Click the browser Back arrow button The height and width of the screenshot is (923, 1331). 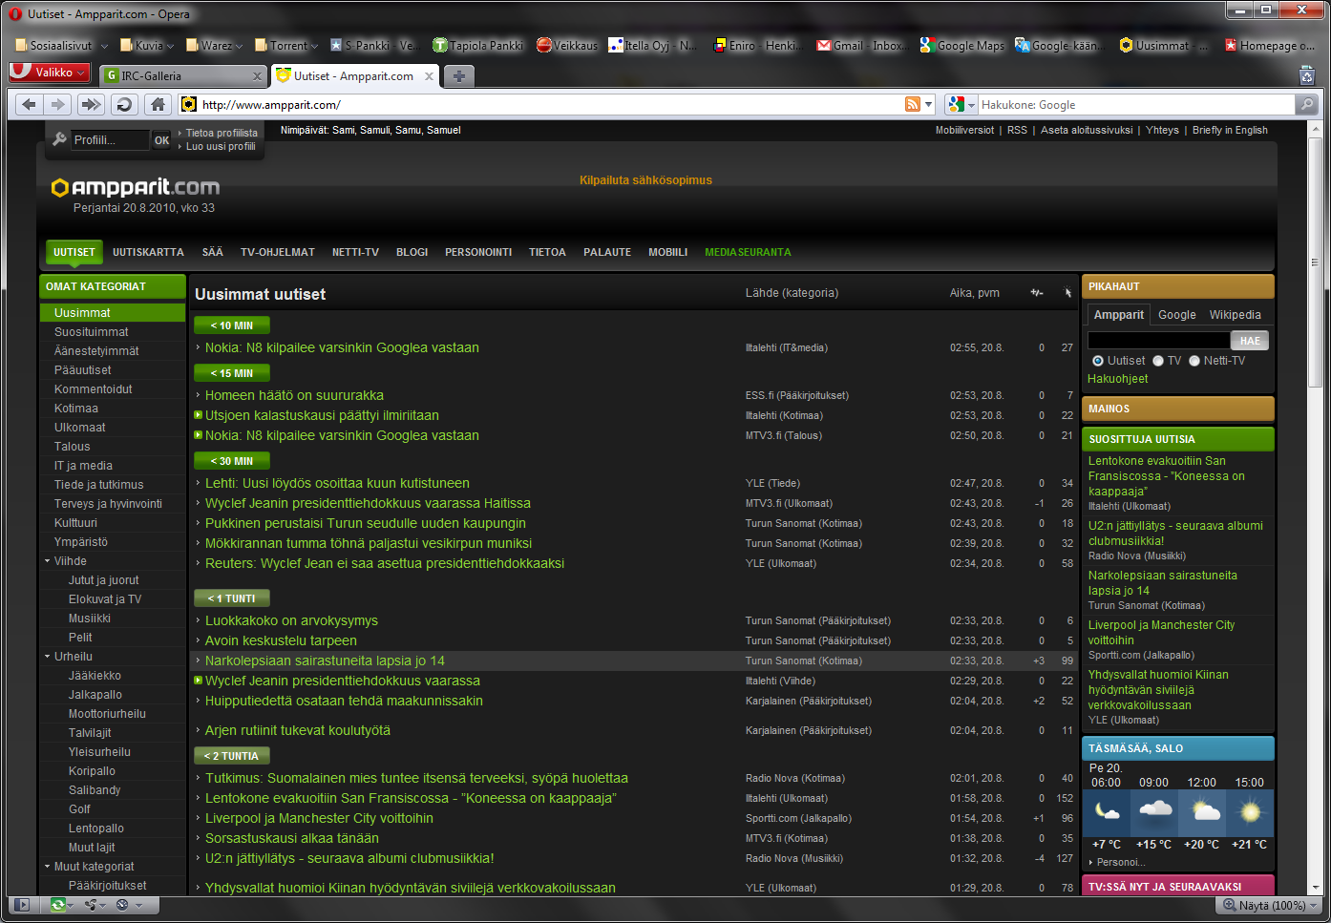[29, 105]
